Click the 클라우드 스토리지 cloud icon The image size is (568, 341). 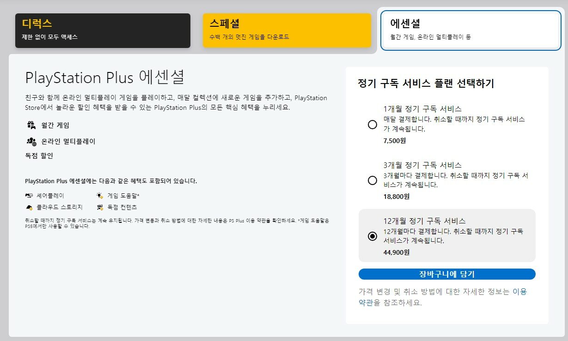(x=29, y=207)
